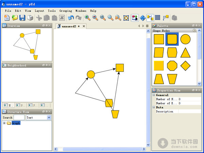
Task: Click the greyed out icon at the toolbar end
Action: 174,18
